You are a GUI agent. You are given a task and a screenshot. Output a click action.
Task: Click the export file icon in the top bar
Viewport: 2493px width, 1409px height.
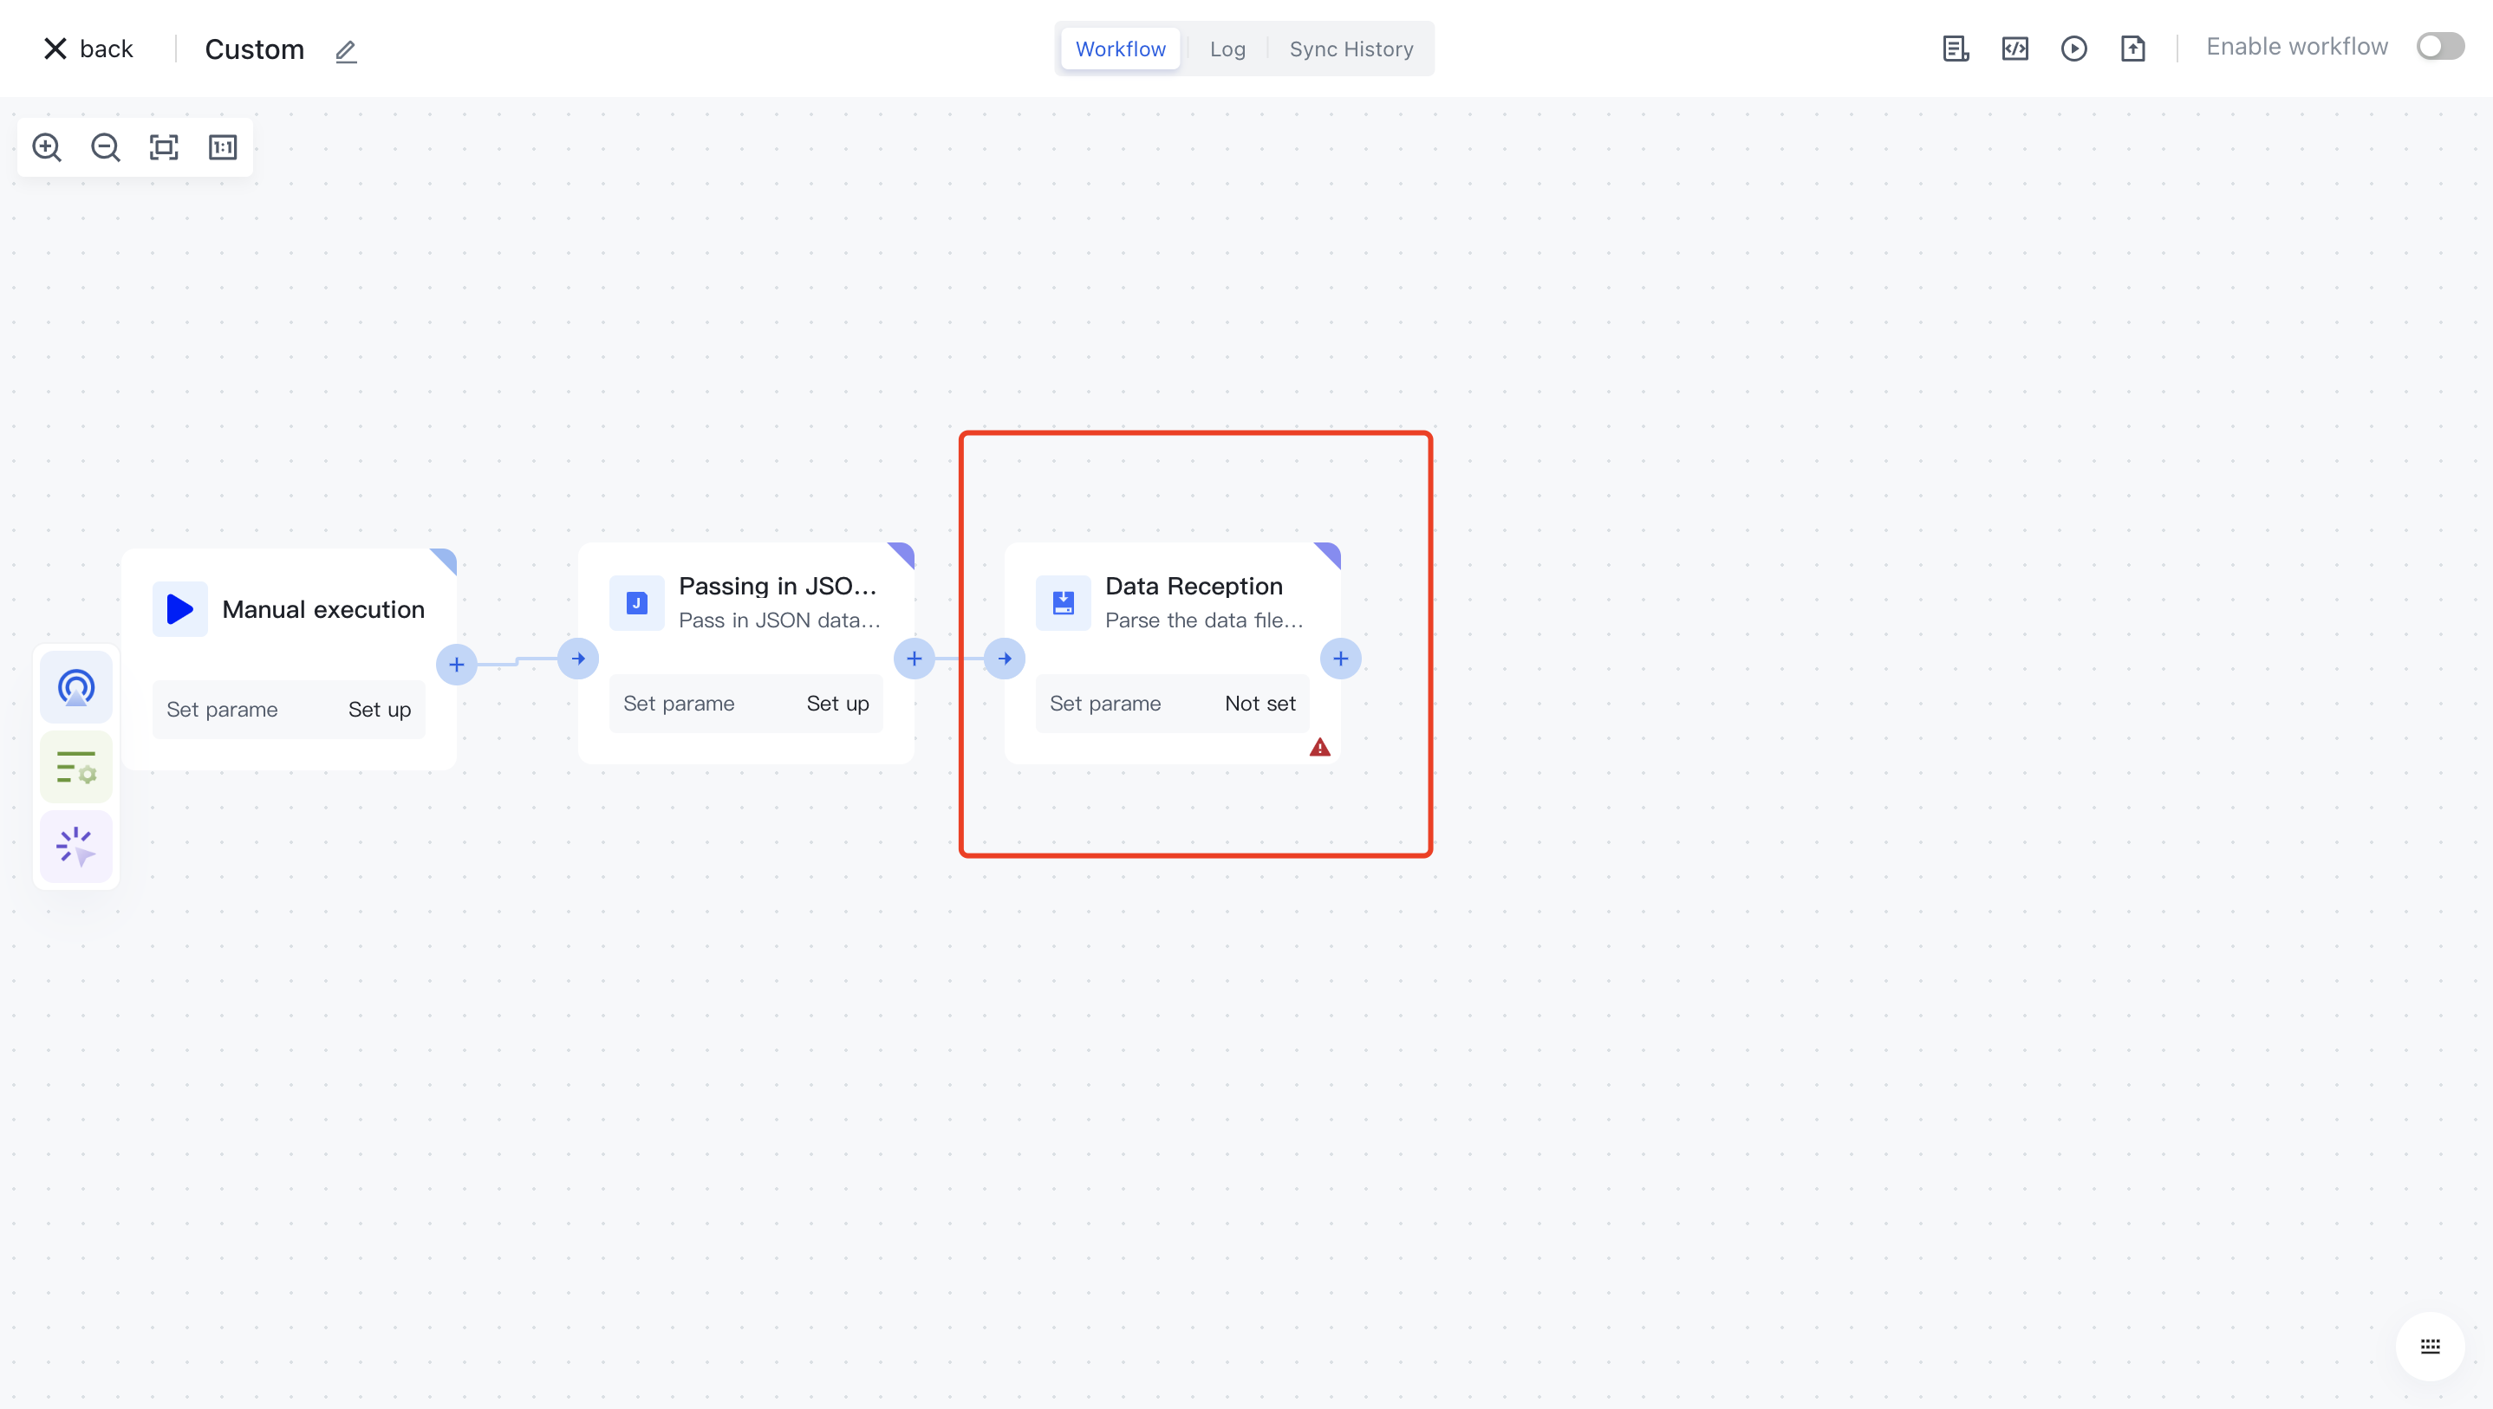2132,49
